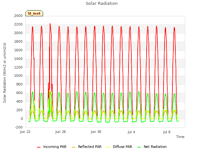Click the Jul 8 x-axis tick label
The height and width of the screenshot is (153, 204).
(x=167, y=132)
